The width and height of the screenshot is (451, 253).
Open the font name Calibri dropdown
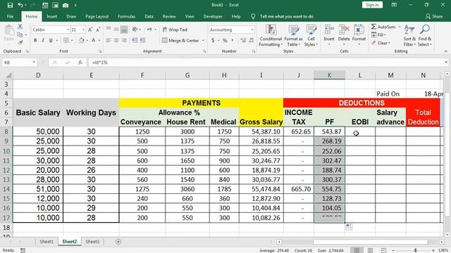tap(68, 30)
